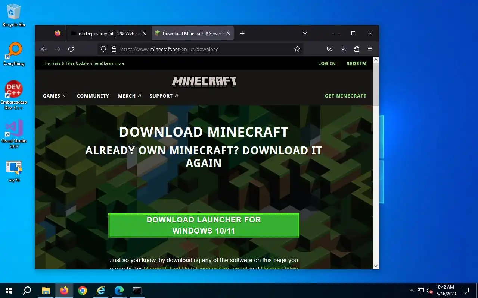This screenshot has height=298, width=478.
Task: Open the Windows Start menu
Action: [x=9, y=291]
